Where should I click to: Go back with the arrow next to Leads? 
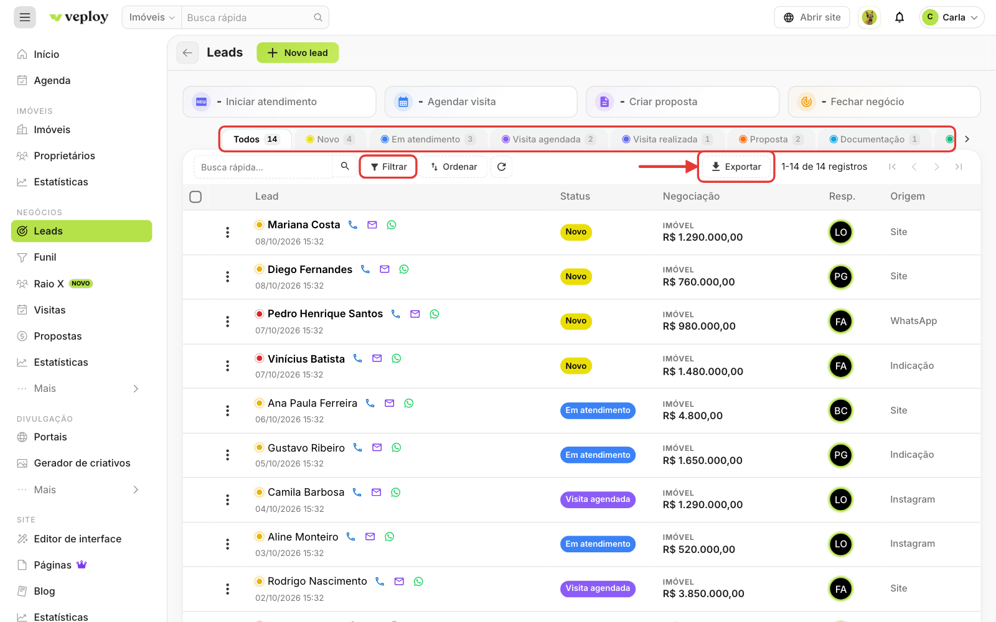click(x=187, y=53)
